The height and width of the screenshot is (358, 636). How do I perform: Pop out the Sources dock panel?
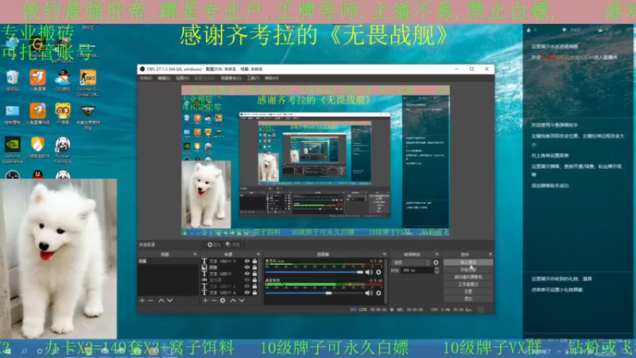(x=258, y=254)
